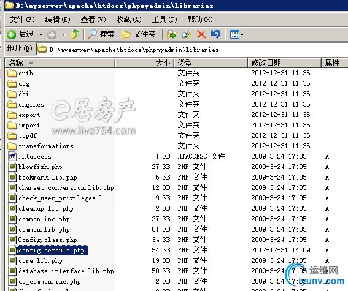Viewport: 348px width, 291px height.
Task: Click the Copy To folder icon
Action: [187, 34]
